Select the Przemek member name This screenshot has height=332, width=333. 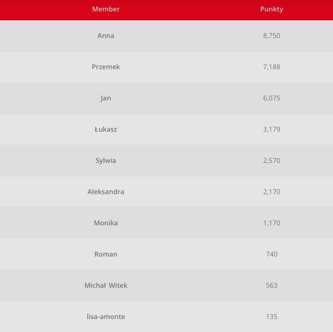pyautogui.click(x=106, y=67)
